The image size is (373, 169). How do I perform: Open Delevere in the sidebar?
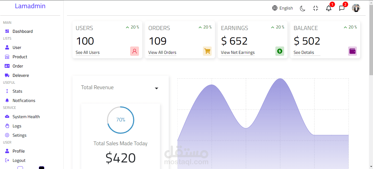(21, 75)
